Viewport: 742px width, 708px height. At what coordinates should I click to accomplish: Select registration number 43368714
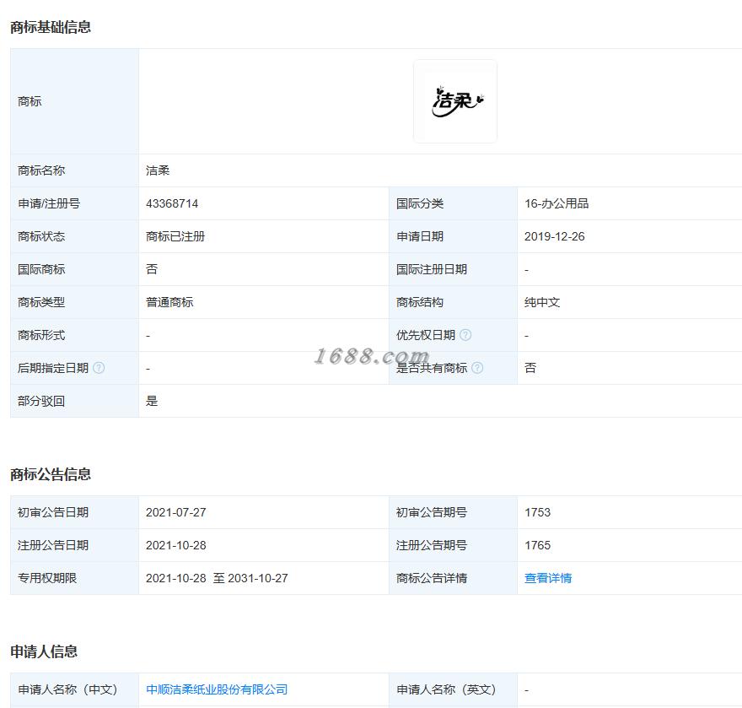[172, 203]
